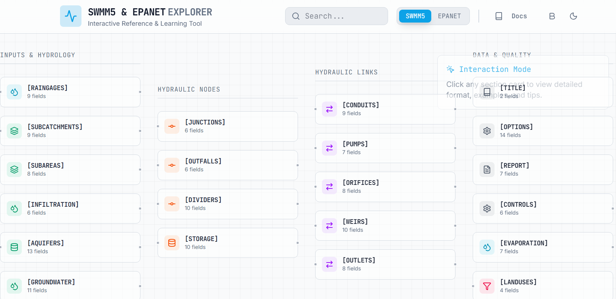This screenshot has height=299, width=616.
Task: Open the [SUBCATCHMENTS] section card
Action: (70, 131)
